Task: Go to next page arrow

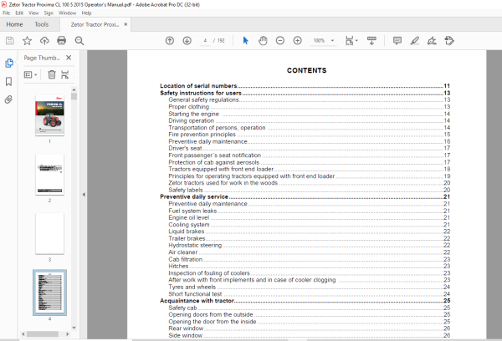Action: [187, 41]
